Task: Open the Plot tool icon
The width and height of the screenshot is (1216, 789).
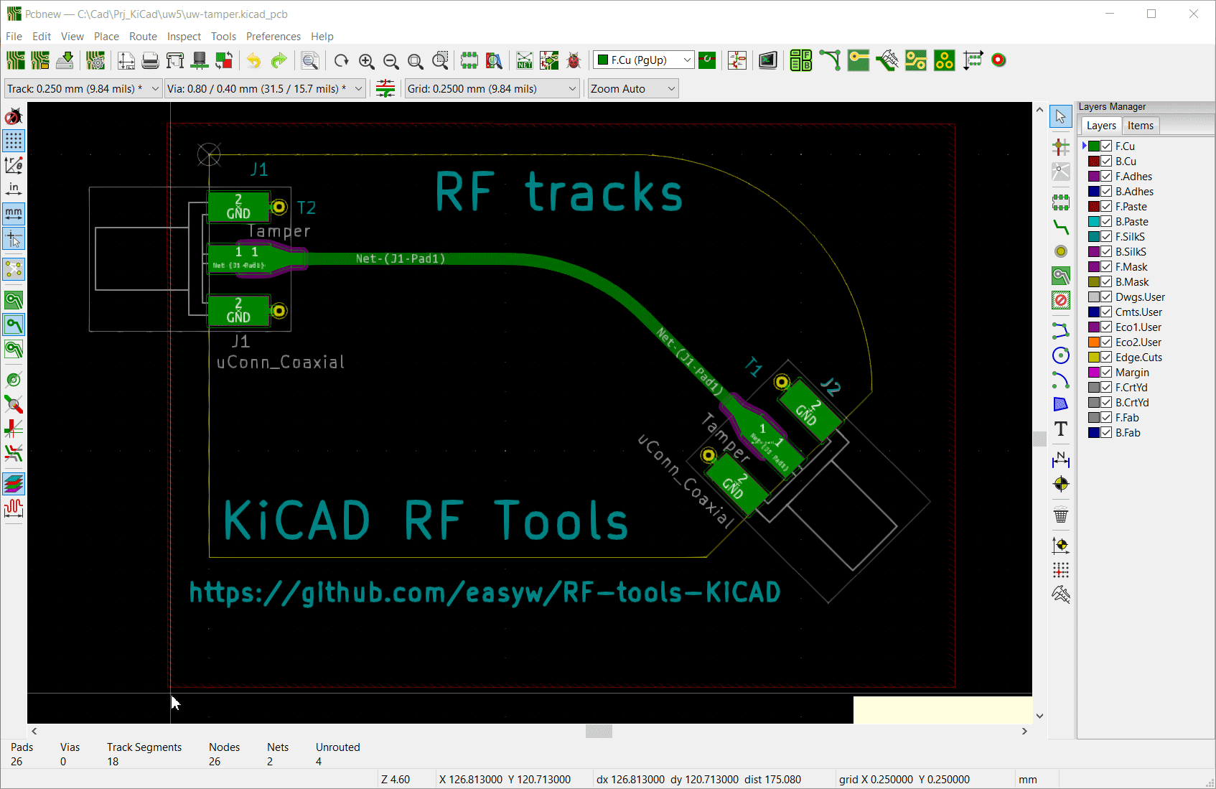Action: click(174, 61)
